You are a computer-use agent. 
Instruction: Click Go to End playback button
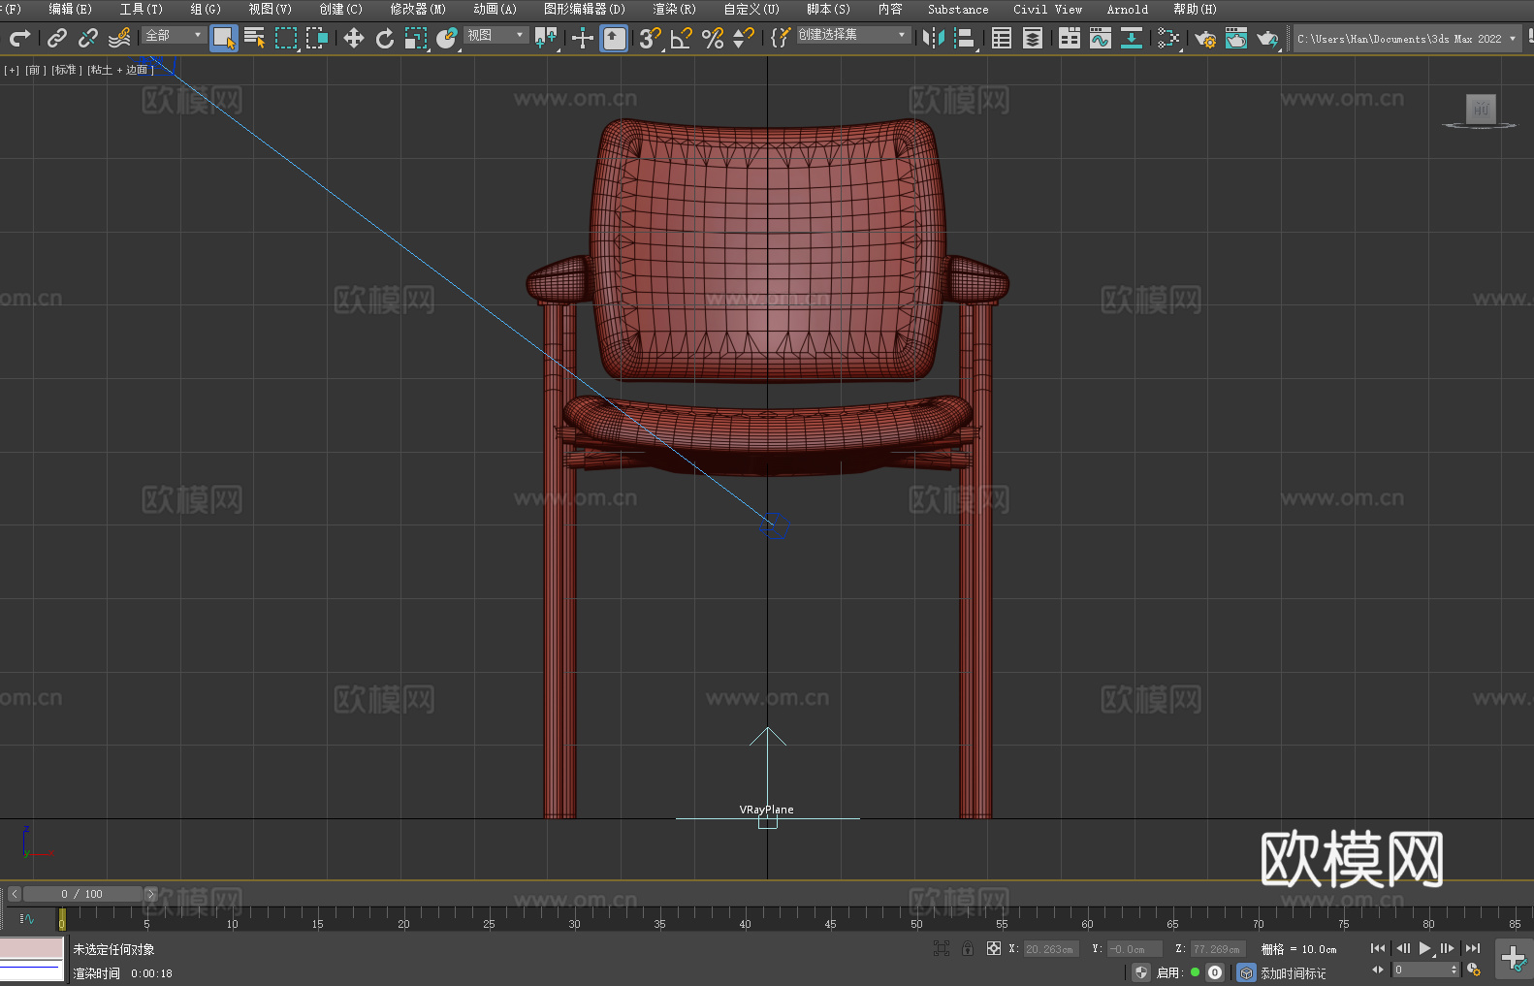tap(1473, 948)
